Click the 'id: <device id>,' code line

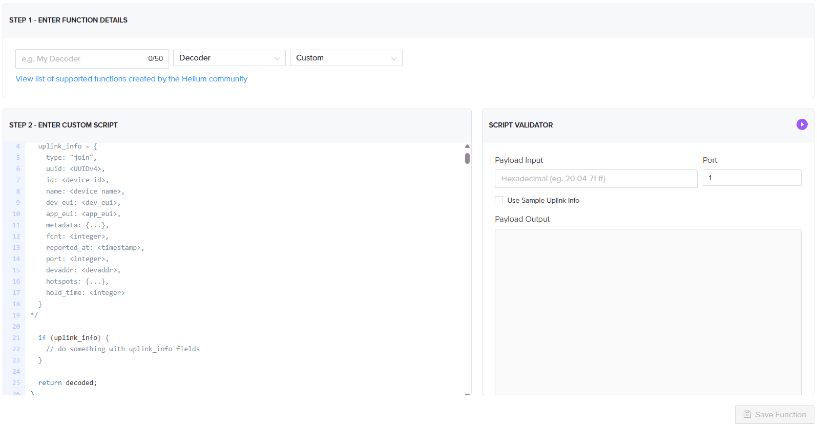coord(77,180)
